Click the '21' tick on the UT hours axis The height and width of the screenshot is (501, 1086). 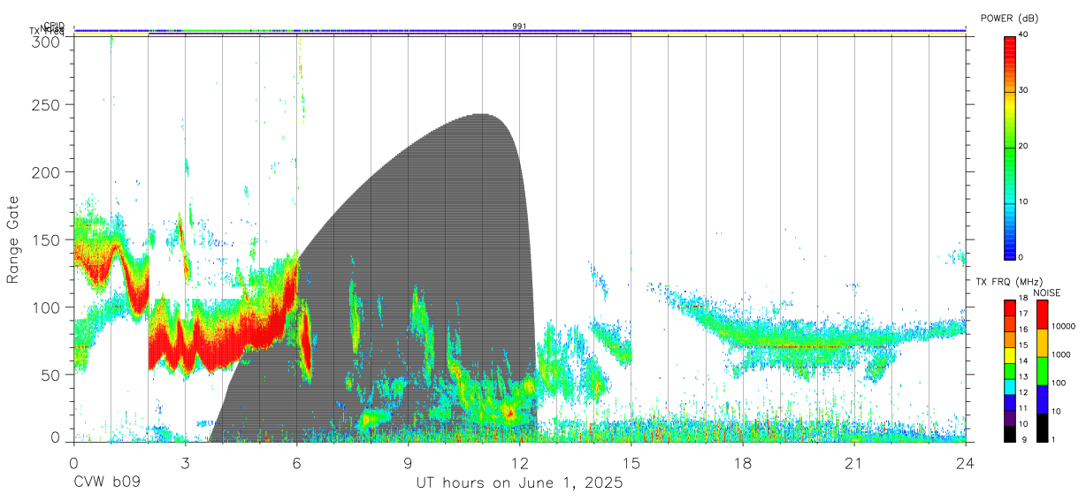[x=854, y=463]
